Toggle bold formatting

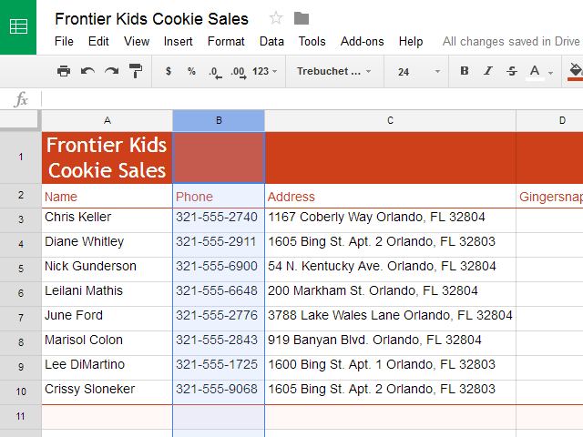(465, 71)
